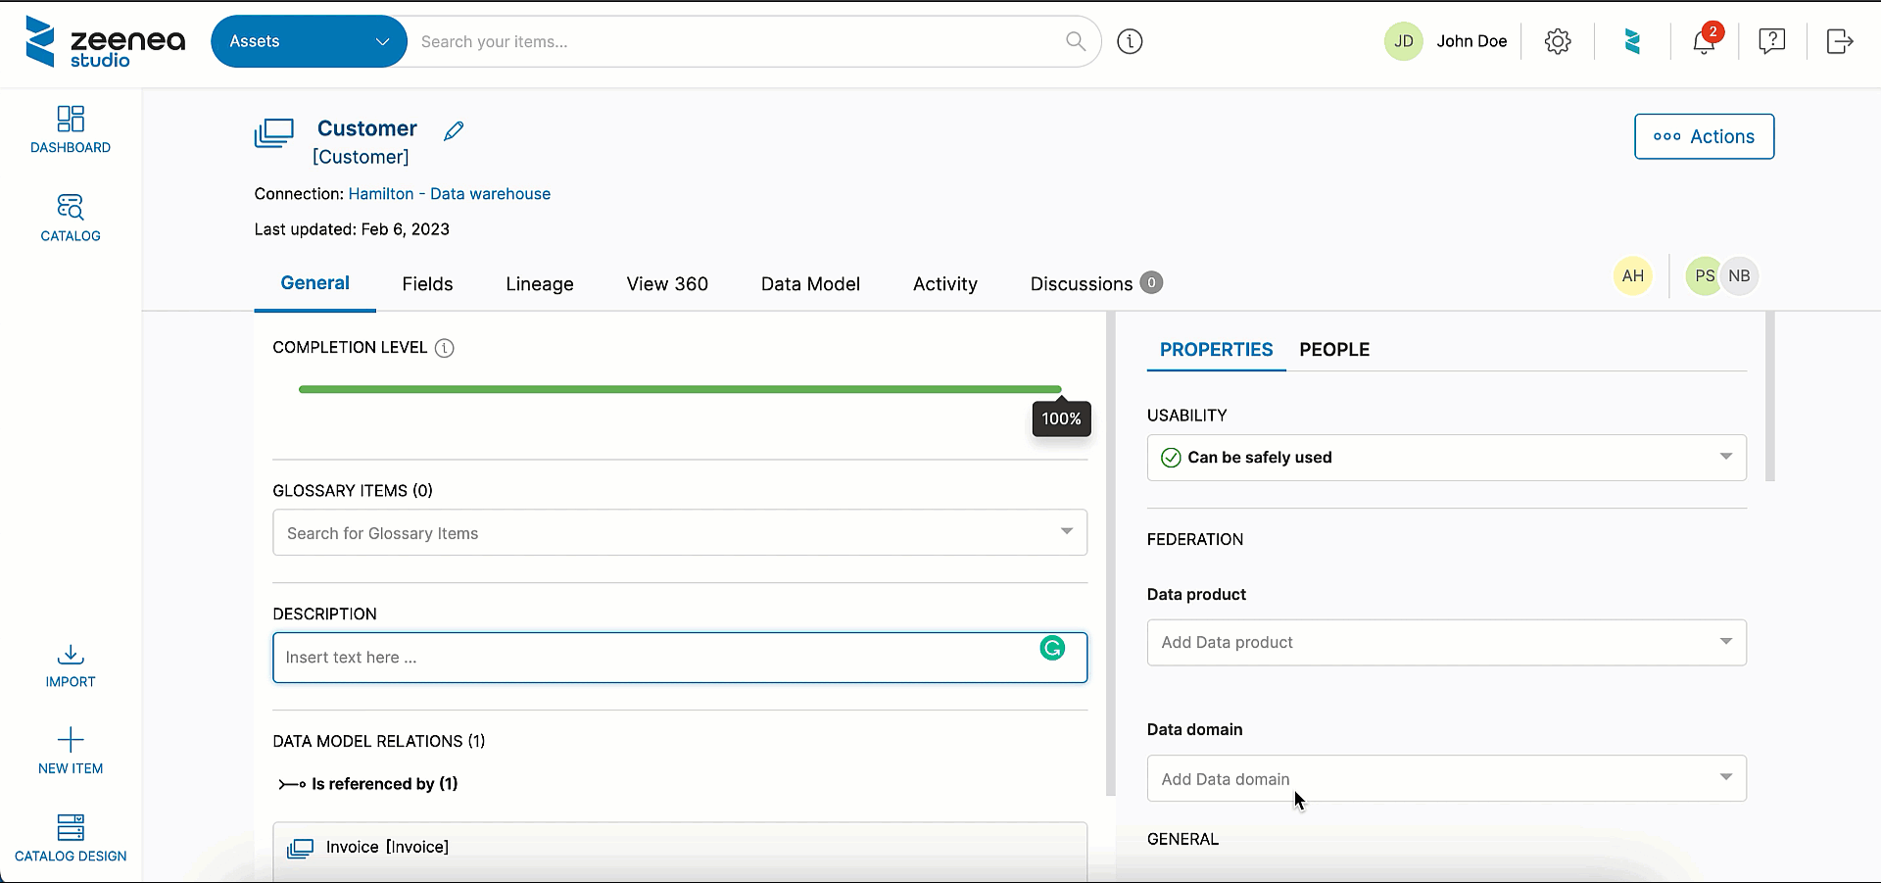Click the logout icon in the header
Screen dimensions: 1881x883
point(1839,41)
